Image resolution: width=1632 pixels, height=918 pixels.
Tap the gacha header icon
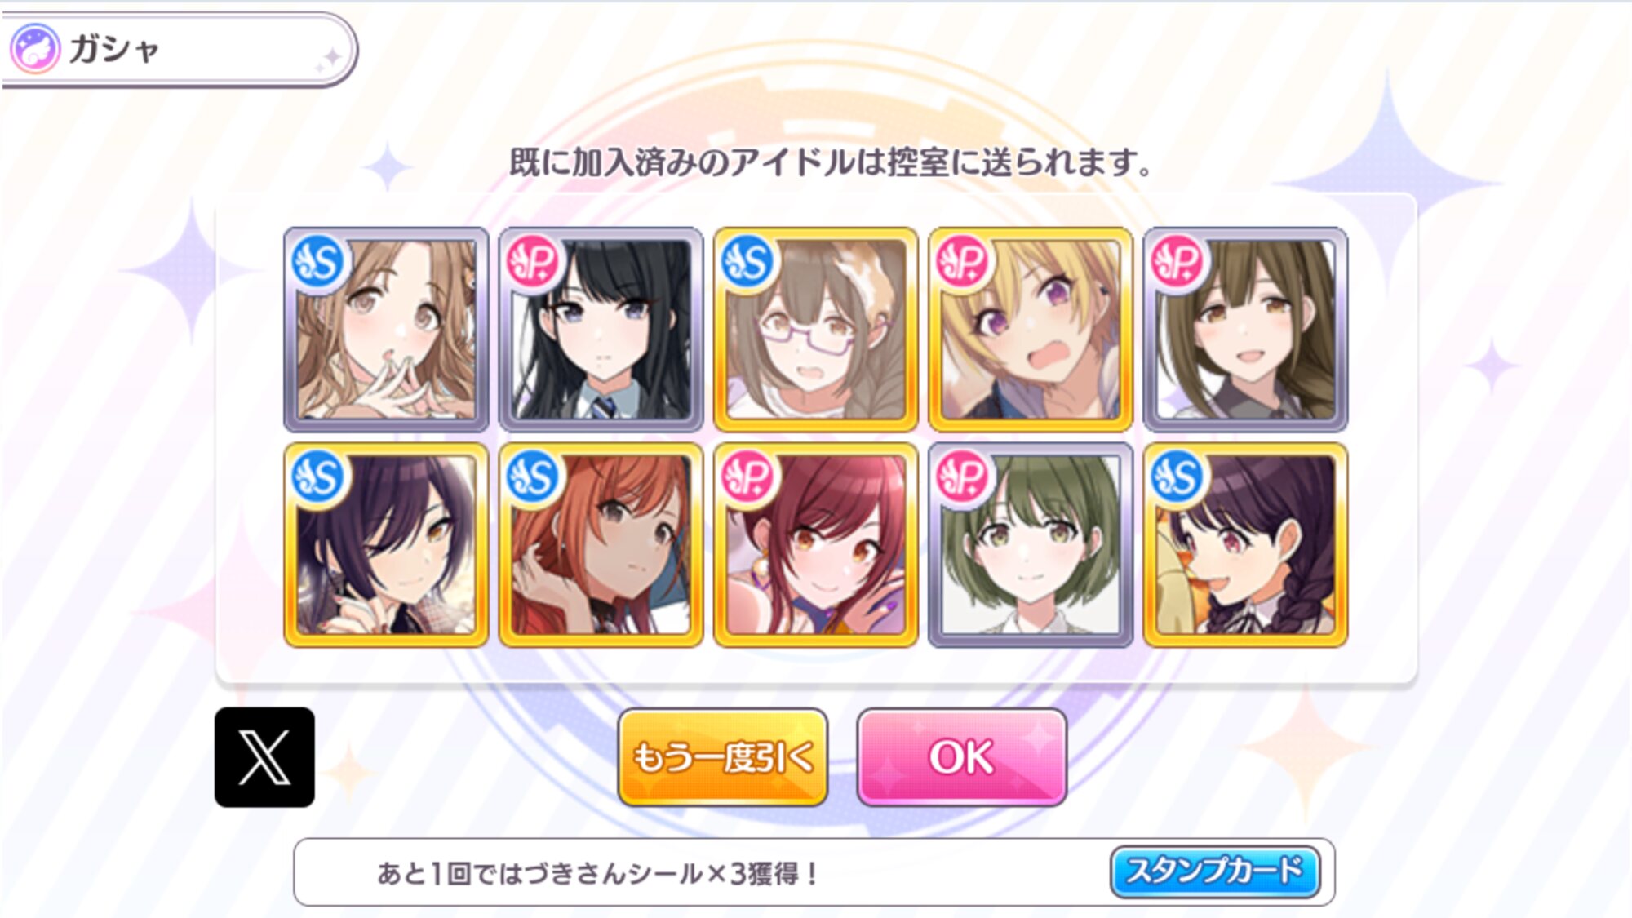coord(35,49)
